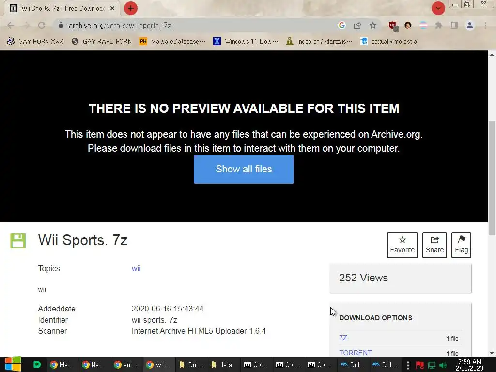The width and height of the screenshot is (496, 372).
Task: Open the Windows Start menu
Action: (13, 364)
